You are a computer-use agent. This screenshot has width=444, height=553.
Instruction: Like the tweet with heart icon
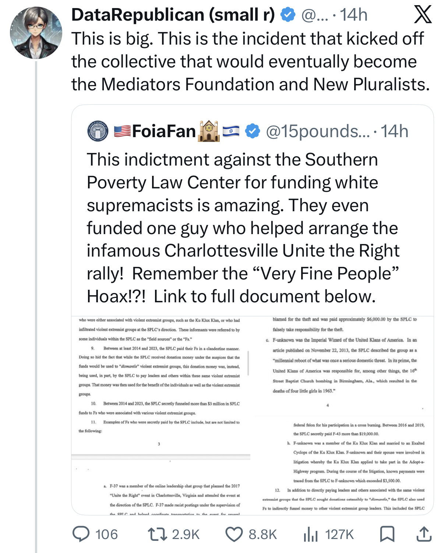[234, 534]
